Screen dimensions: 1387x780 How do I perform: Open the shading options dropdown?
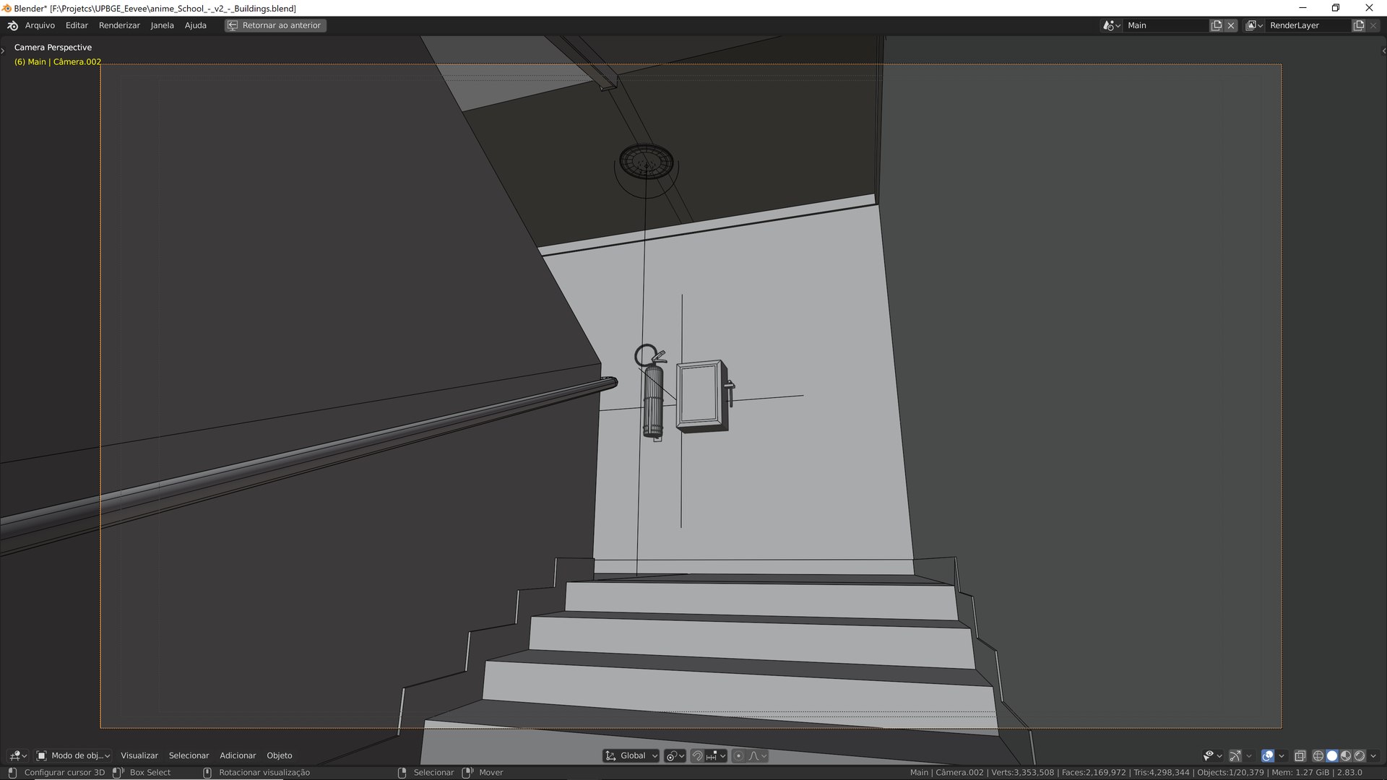pos(1373,755)
